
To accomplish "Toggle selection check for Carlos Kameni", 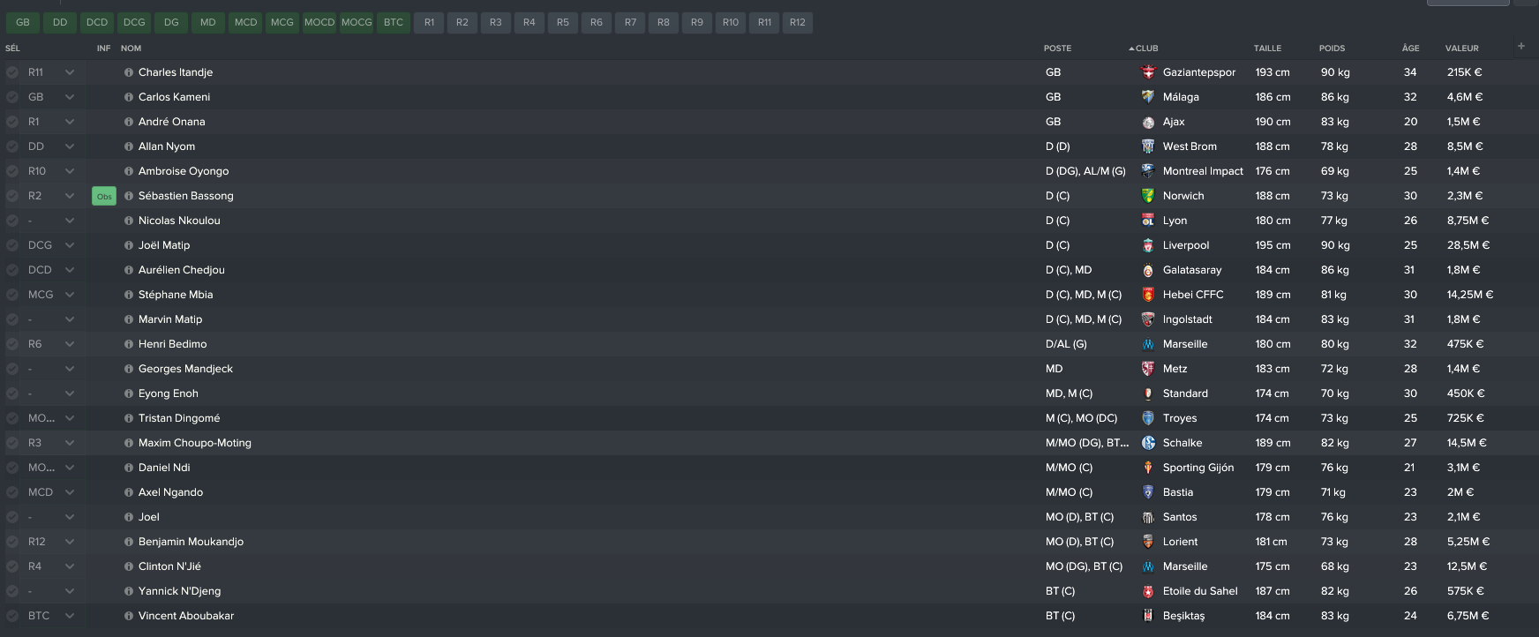I will [12, 97].
